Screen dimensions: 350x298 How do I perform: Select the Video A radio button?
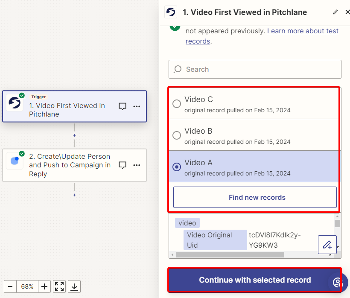(x=177, y=167)
